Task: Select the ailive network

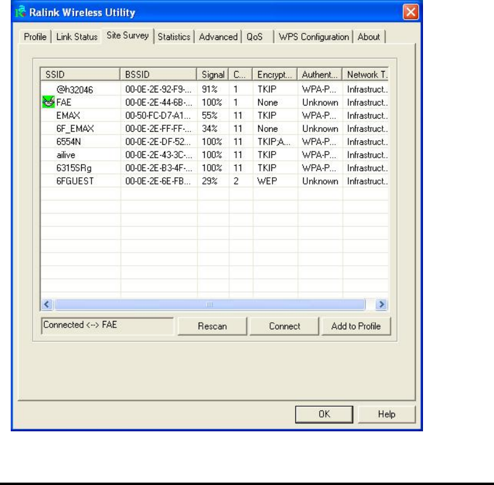Action: click(x=215, y=155)
